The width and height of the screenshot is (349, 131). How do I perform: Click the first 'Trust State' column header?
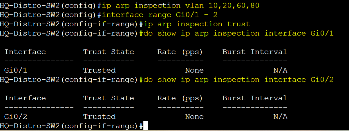point(109,52)
